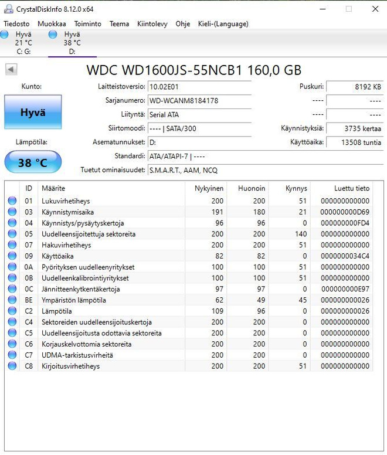
Task: Click current value 109 in Lämpötila row
Action: tap(218, 311)
